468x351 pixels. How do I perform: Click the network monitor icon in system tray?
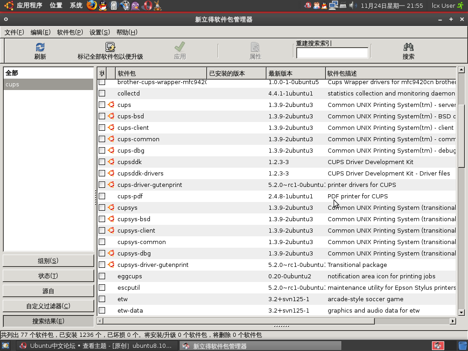point(333,5)
